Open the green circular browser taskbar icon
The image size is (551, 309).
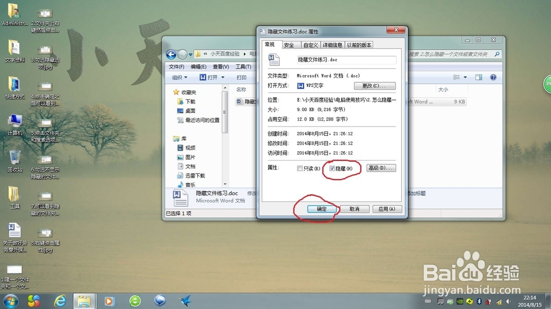click(135, 301)
